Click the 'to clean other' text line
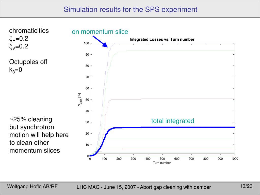260x195 pixels. click(x=29, y=143)
